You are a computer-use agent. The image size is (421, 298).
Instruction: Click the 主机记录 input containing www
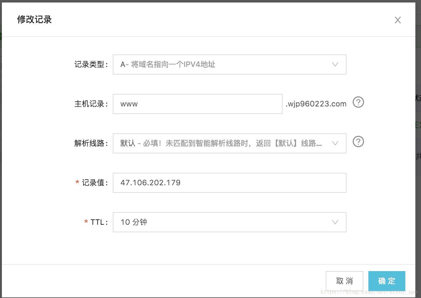point(197,104)
